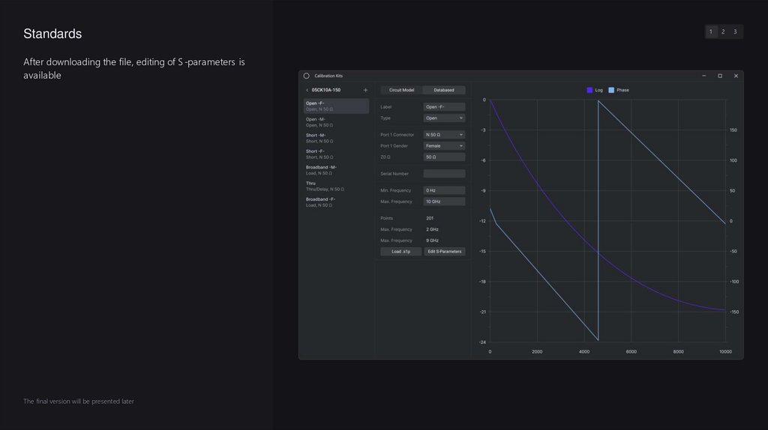The width and height of the screenshot is (768, 430).
Task: Expand the Port 1 Connector dropdown
Action: point(444,135)
